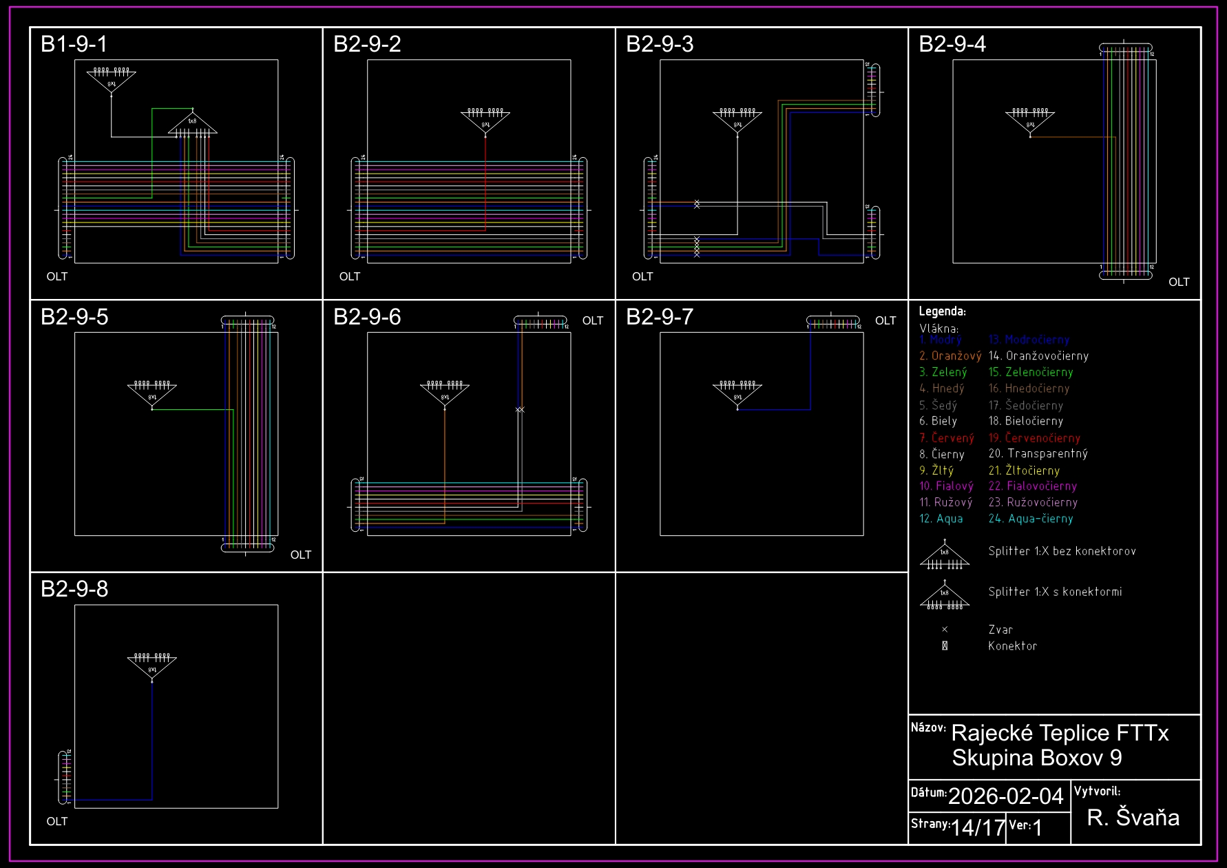Select the splitter symbol in box B2-9-8
This screenshot has width=1227, height=868.
[x=152, y=667]
